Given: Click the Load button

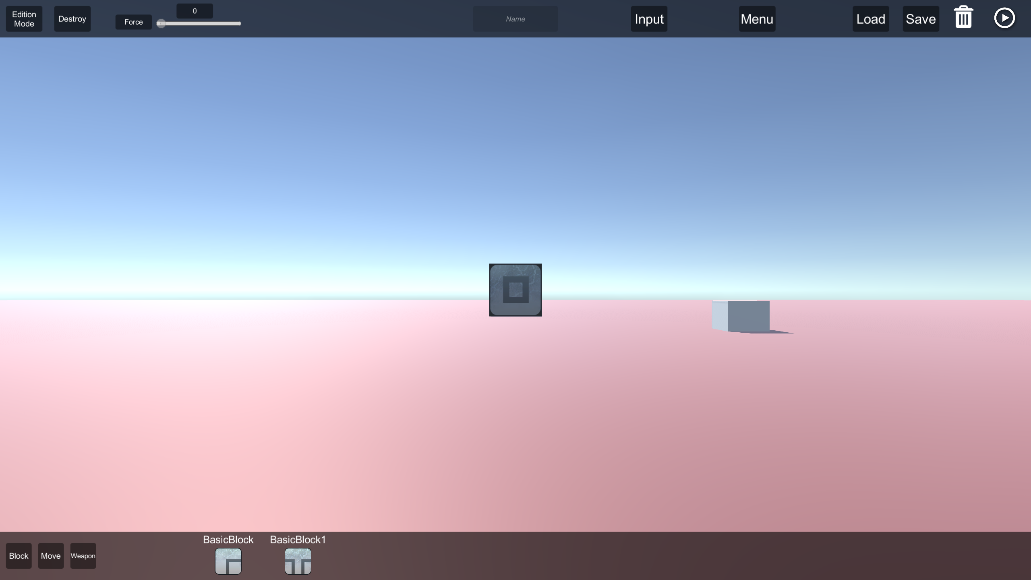Looking at the screenshot, I should click(870, 19).
